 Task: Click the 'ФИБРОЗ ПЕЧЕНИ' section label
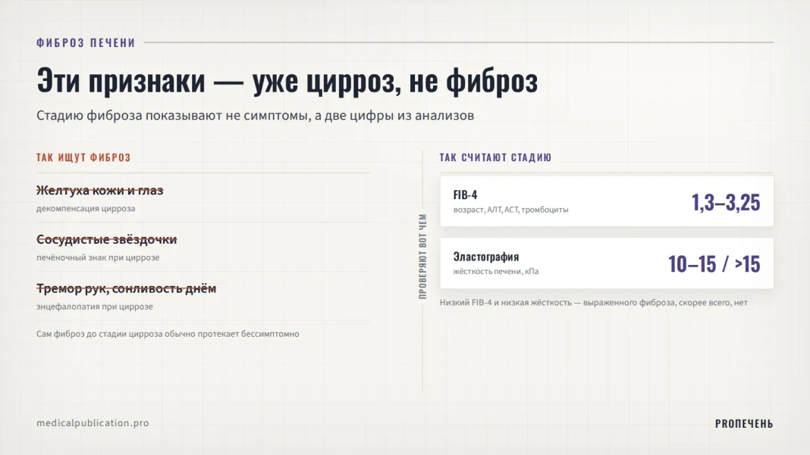point(86,43)
